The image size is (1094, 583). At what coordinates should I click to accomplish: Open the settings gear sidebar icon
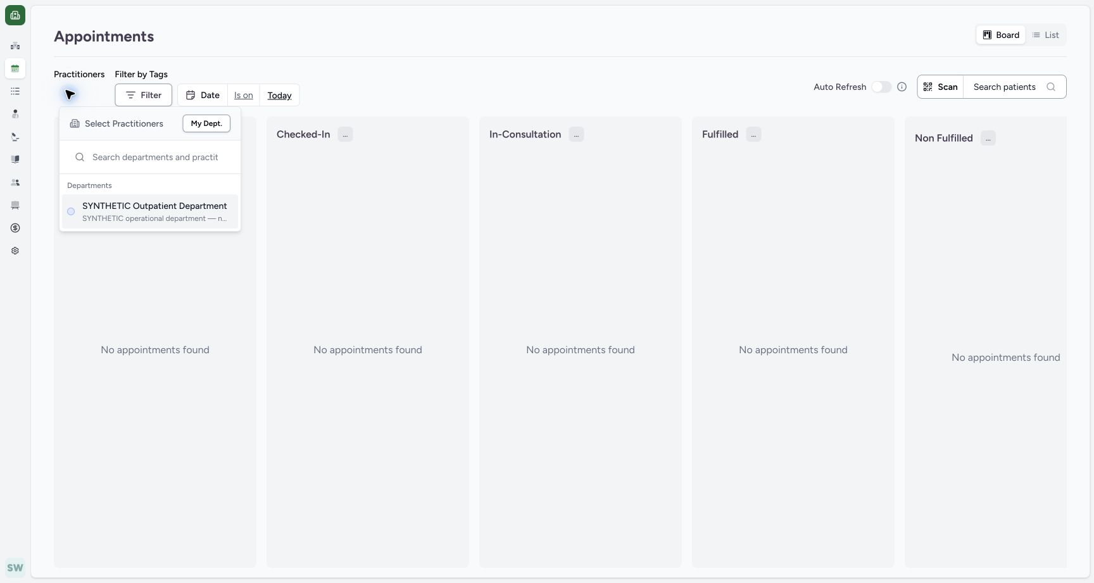tap(15, 251)
